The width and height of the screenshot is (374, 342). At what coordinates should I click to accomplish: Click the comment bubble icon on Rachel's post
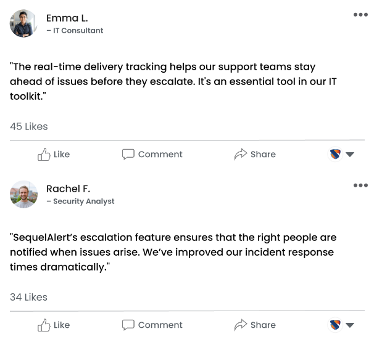[x=128, y=325]
